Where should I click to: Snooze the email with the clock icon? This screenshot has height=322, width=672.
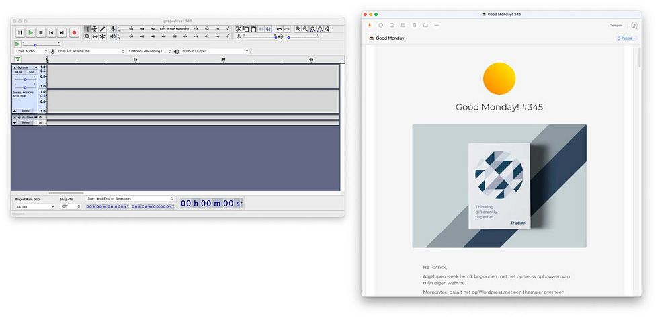pos(392,26)
